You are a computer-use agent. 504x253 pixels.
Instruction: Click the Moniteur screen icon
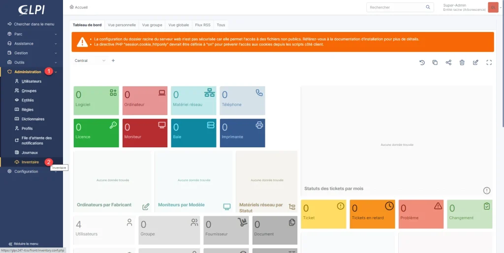[161, 125]
